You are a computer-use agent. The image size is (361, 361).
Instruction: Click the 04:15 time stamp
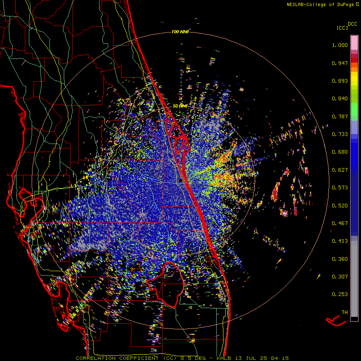tap(280, 358)
